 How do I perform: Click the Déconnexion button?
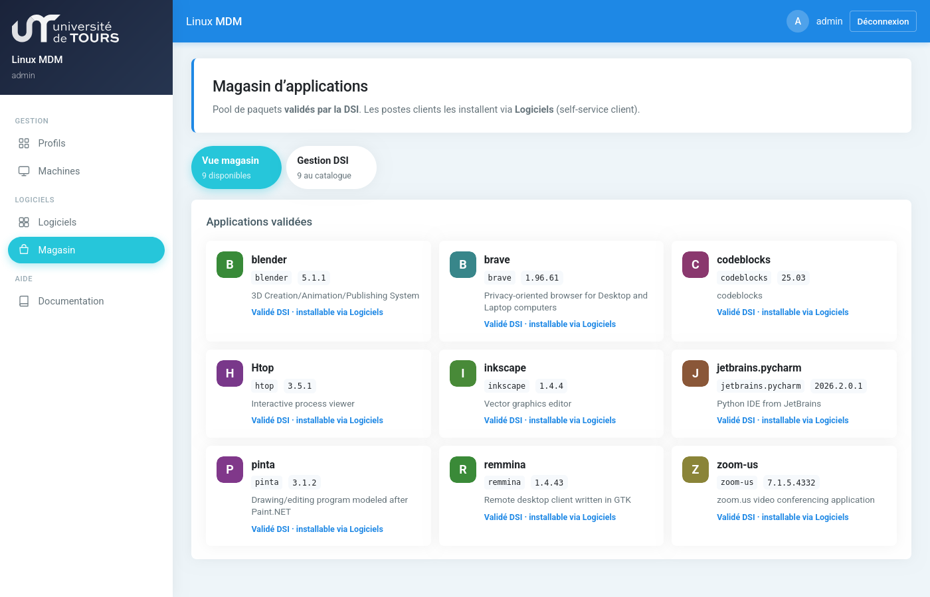[883, 21]
